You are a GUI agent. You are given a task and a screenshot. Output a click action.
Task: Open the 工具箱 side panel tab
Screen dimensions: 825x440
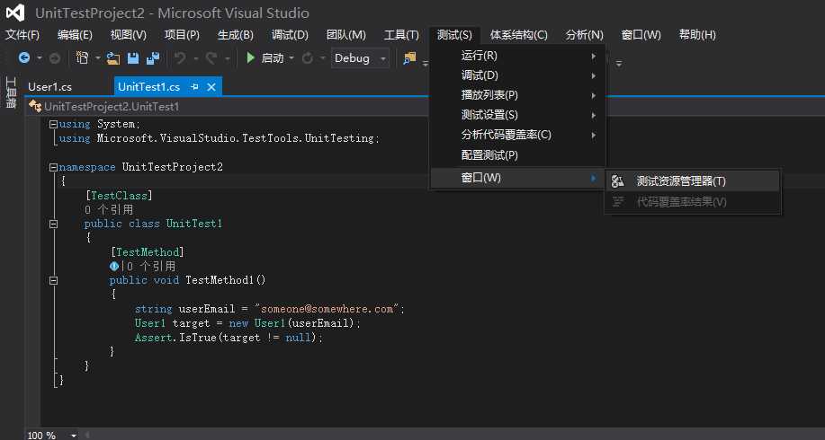11,92
